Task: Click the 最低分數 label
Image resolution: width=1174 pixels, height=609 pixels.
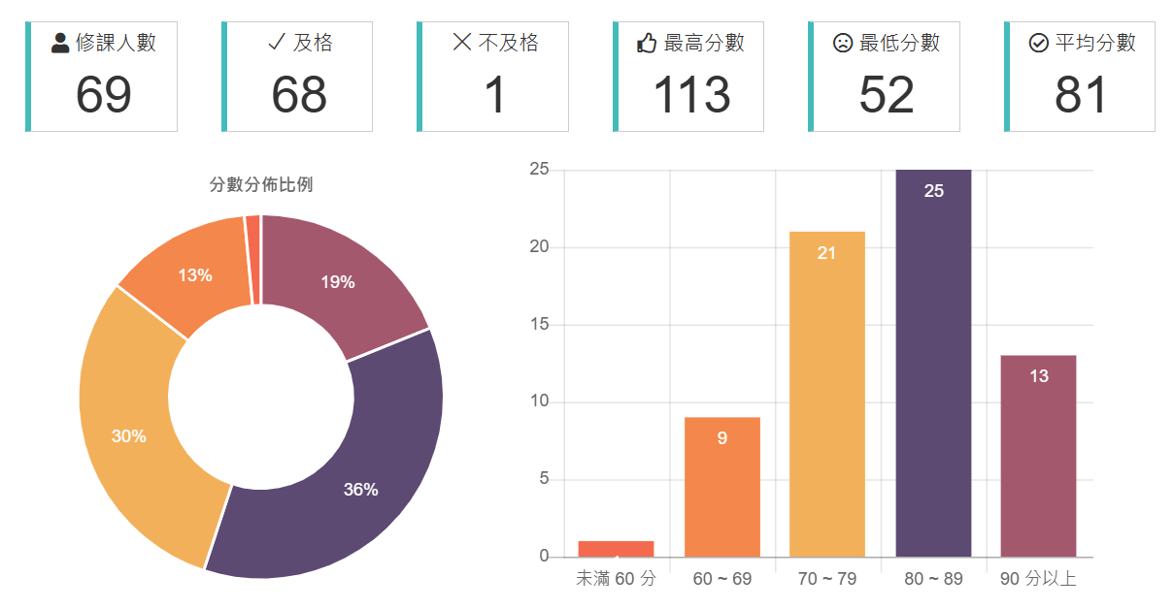Action: coord(899,43)
